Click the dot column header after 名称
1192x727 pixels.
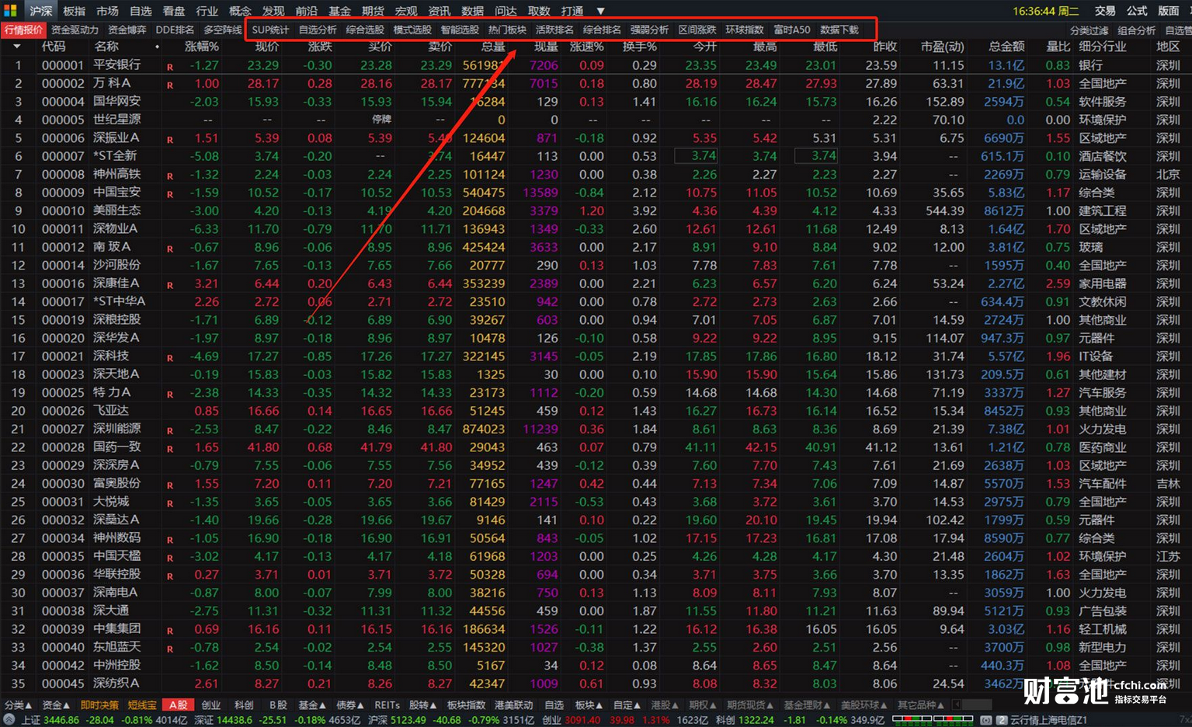pyautogui.click(x=158, y=47)
